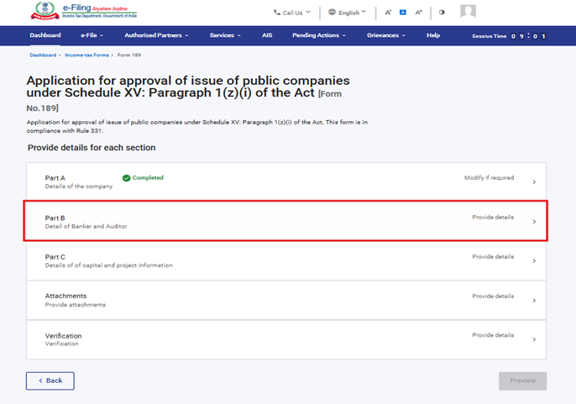Expand Part A chevron arrow
Image resolution: width=576 pixels, height=404 pixels.
click(534, 182)
